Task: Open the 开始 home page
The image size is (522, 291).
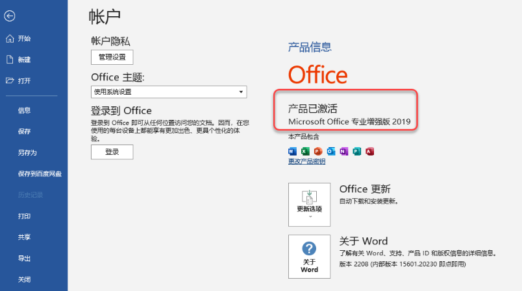Action: coord(24,38)
